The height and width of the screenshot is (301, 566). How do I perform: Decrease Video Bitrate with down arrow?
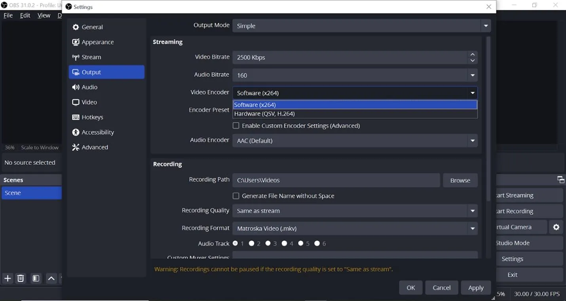472,61
